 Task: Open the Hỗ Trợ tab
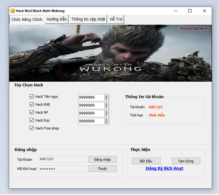116,19
